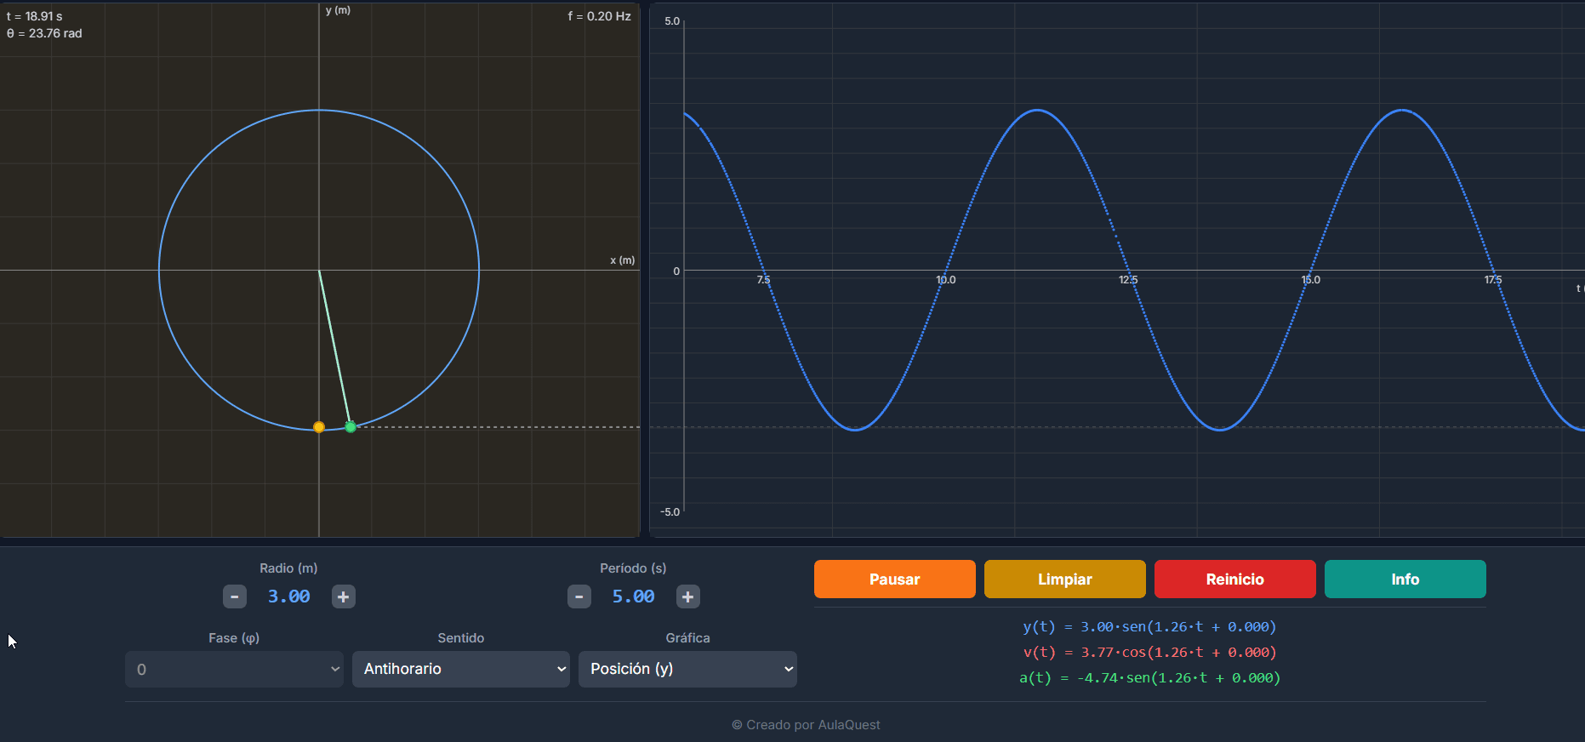Click the v(t) velocity equation text
The width and height of the screenshot is (1585, 742).
[x=1149, y=653]
